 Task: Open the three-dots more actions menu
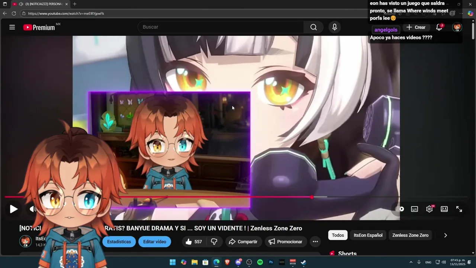(315, 242)
